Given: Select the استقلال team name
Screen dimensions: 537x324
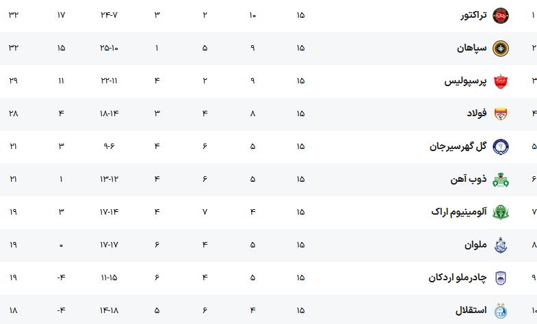Looking at the screenshot, I should [x=471, y=310].
